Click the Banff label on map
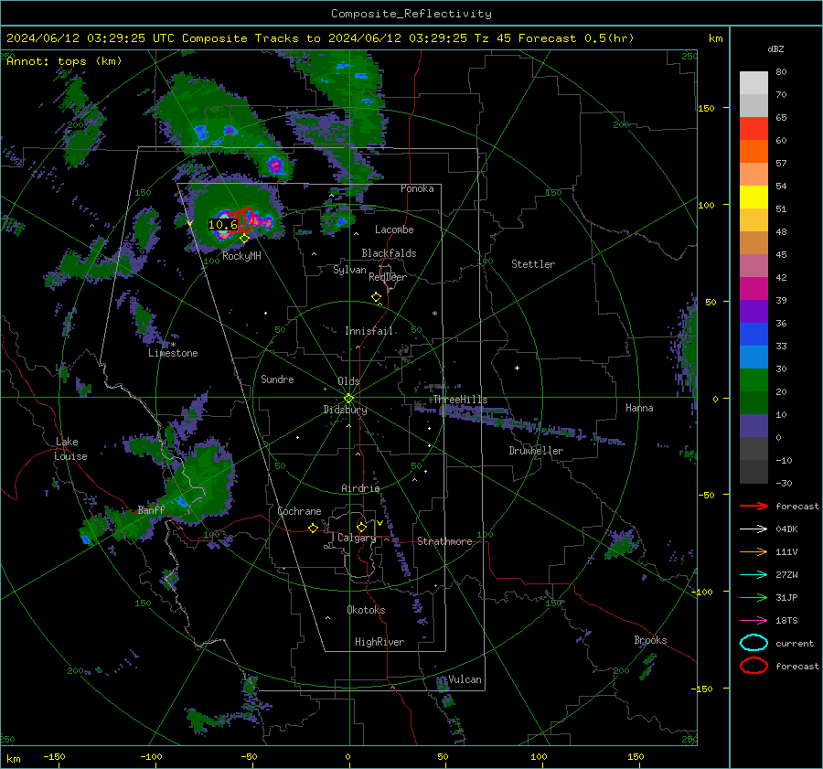This screenshot has width=823, height=769. tap(151, 509)
